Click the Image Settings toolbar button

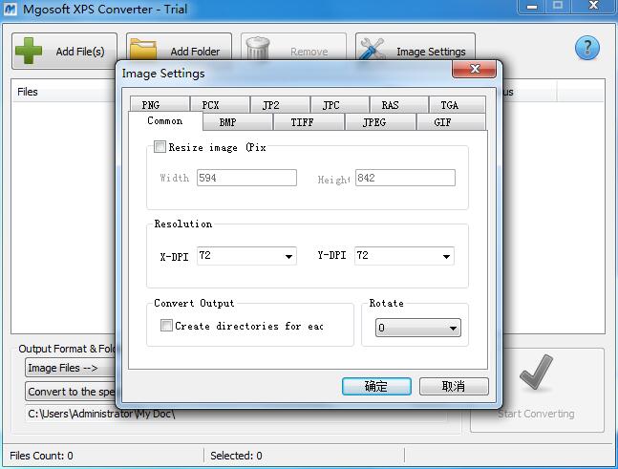(x=416, y=47)
